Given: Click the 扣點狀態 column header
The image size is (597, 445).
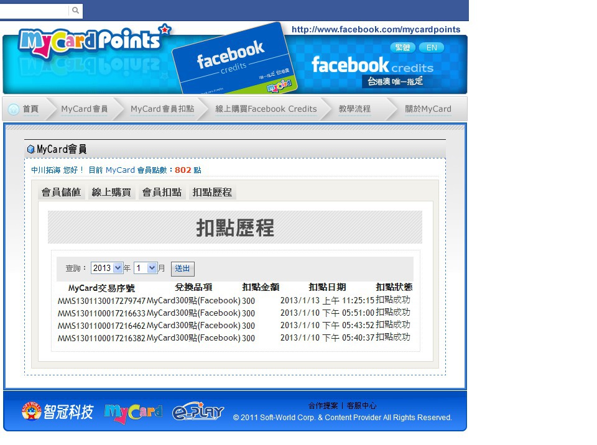Looking at the screenshot, I should [x=394, y=287].
